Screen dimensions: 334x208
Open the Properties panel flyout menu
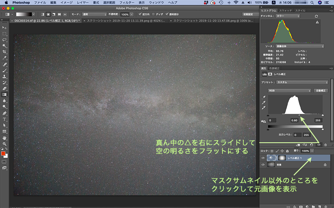331,68
